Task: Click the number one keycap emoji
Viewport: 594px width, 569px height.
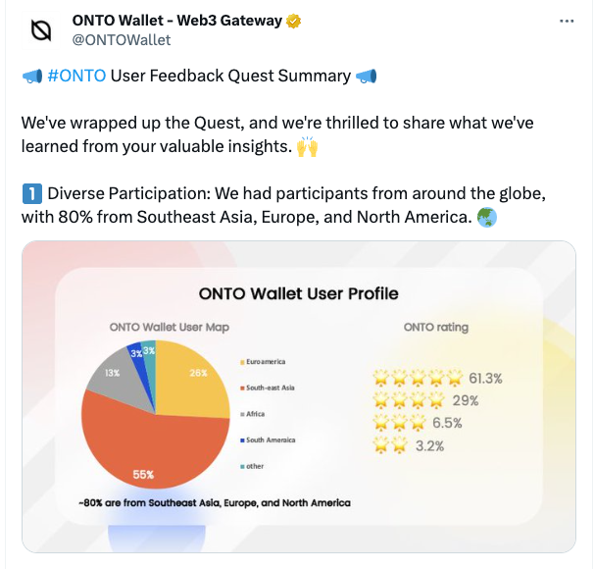Action: pos(30,191)
